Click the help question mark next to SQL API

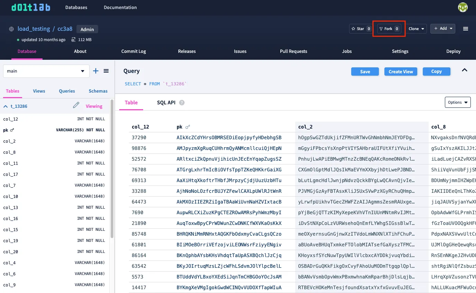[x=181, y=102]
